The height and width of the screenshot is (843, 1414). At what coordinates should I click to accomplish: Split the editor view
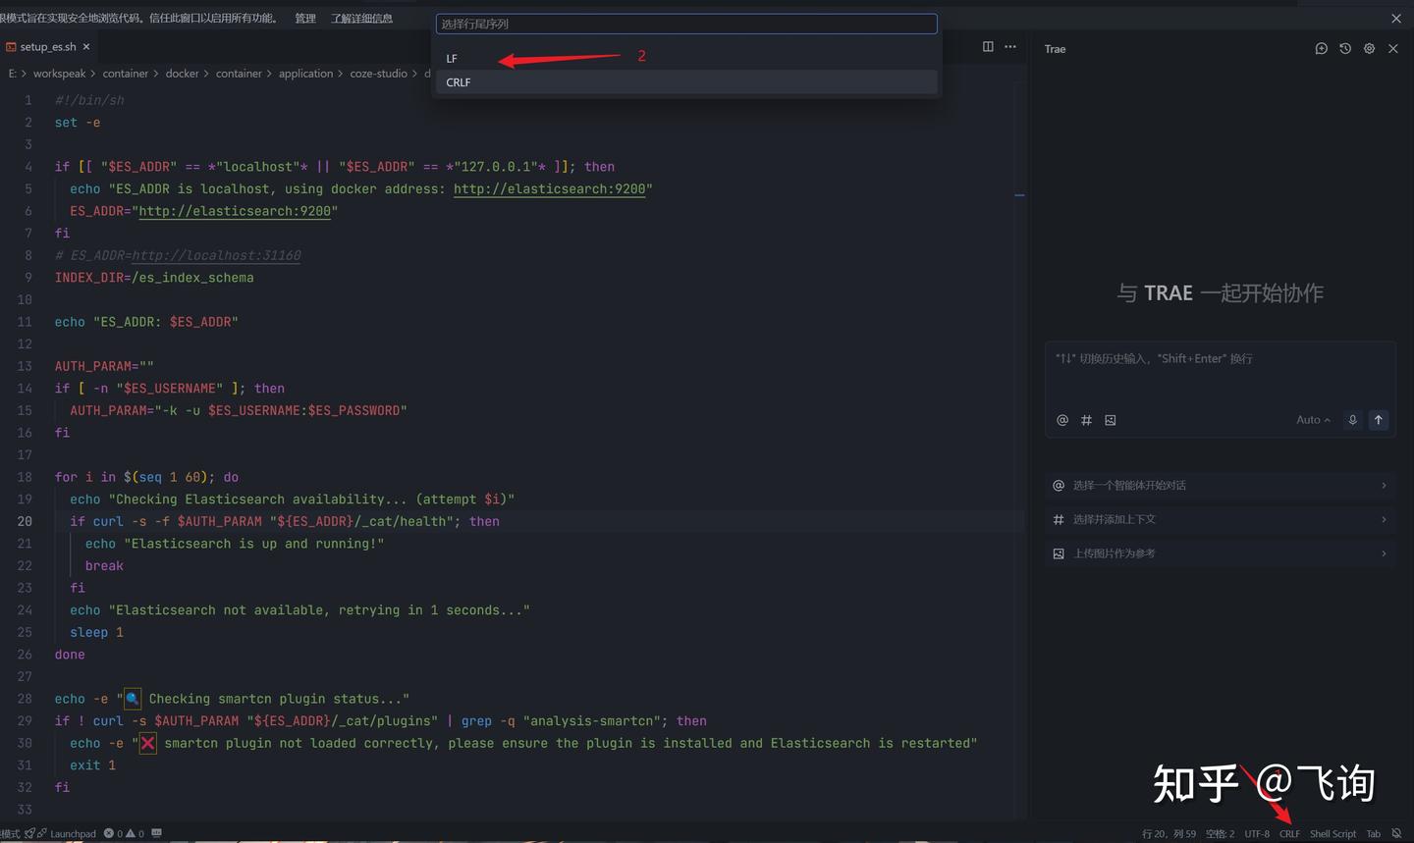988,46
